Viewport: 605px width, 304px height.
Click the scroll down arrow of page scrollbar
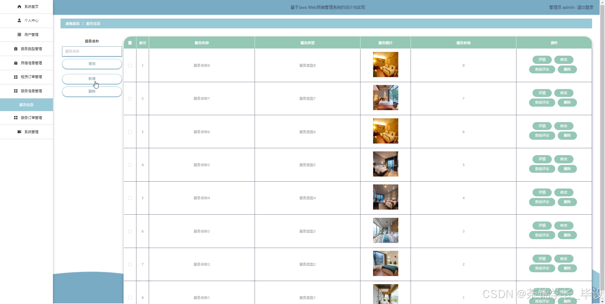[602, 301]
